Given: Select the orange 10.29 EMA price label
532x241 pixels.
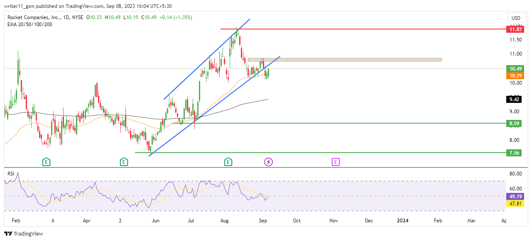Looking at the screenshot, I should click(515, 75).
